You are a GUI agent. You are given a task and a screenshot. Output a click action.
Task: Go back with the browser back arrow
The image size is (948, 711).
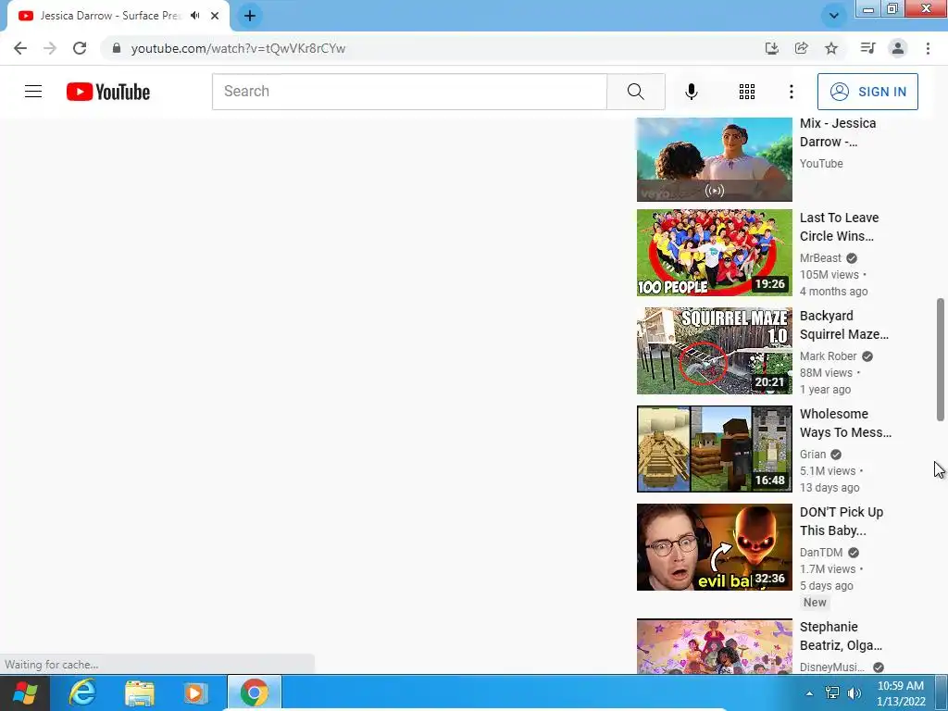tap(20, 48)
